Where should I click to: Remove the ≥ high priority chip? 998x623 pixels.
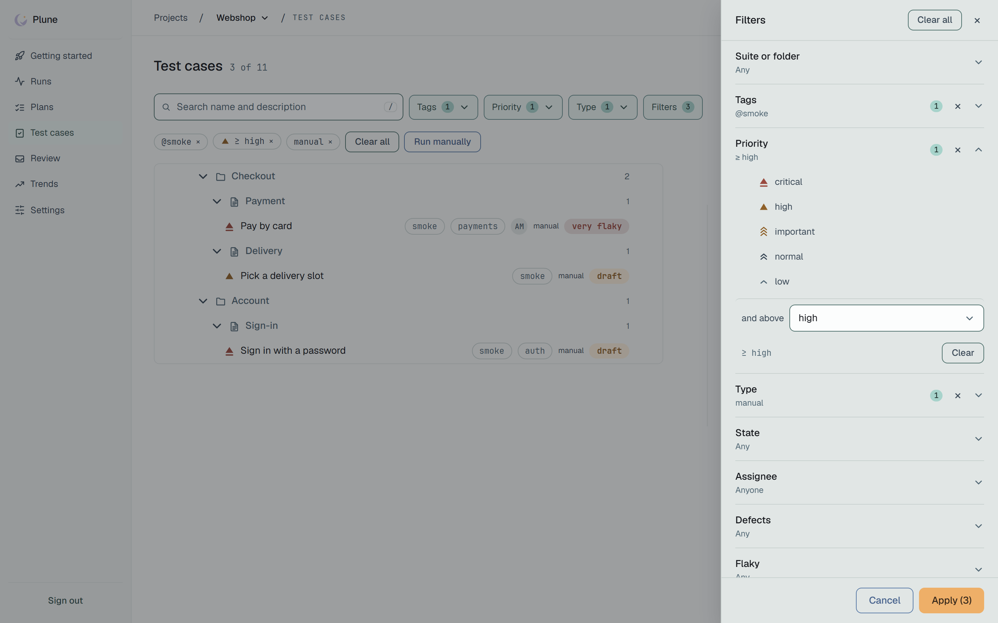click(x=271, y=141)
